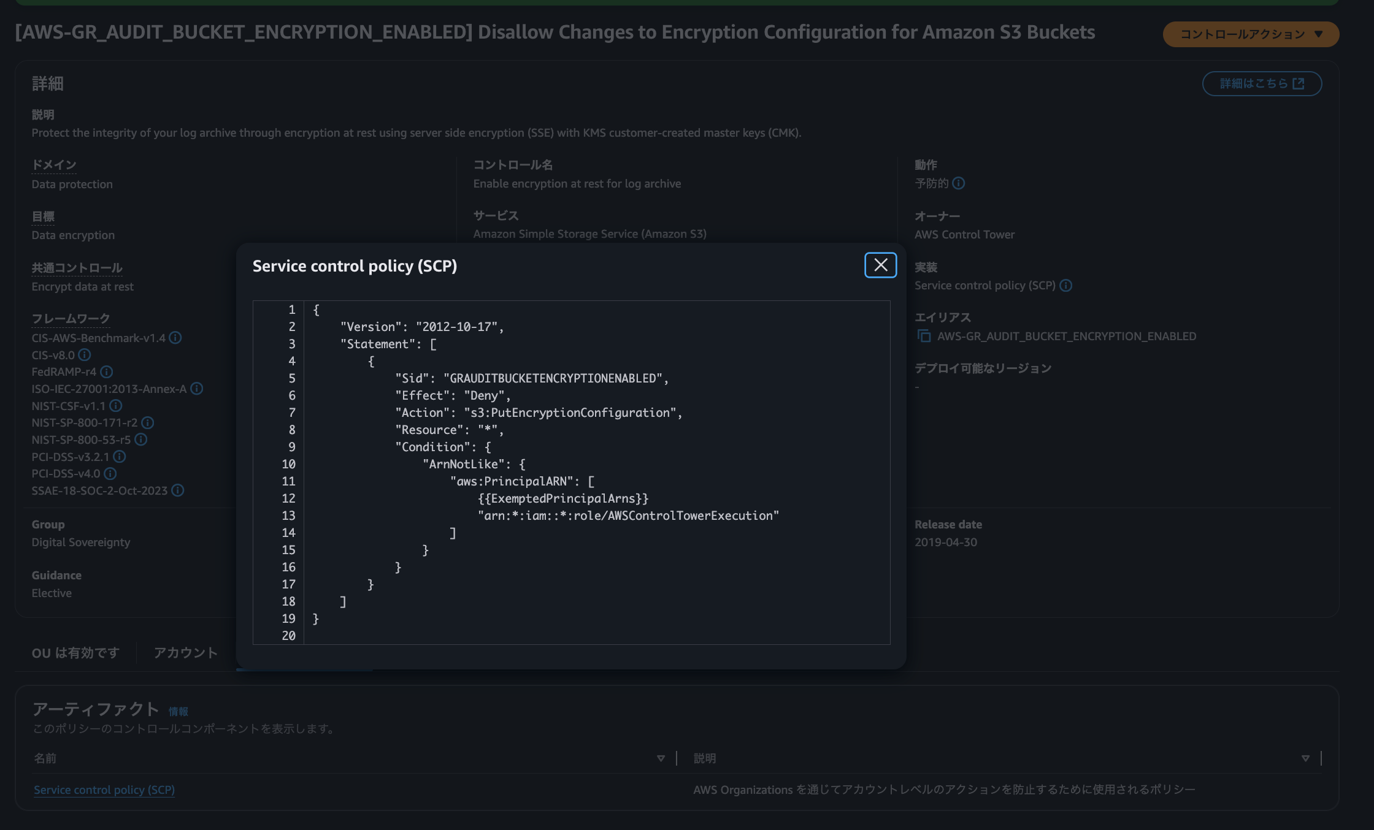Click the "Effect": "Deny" line

pyautogui.click(x=453, y=395)
